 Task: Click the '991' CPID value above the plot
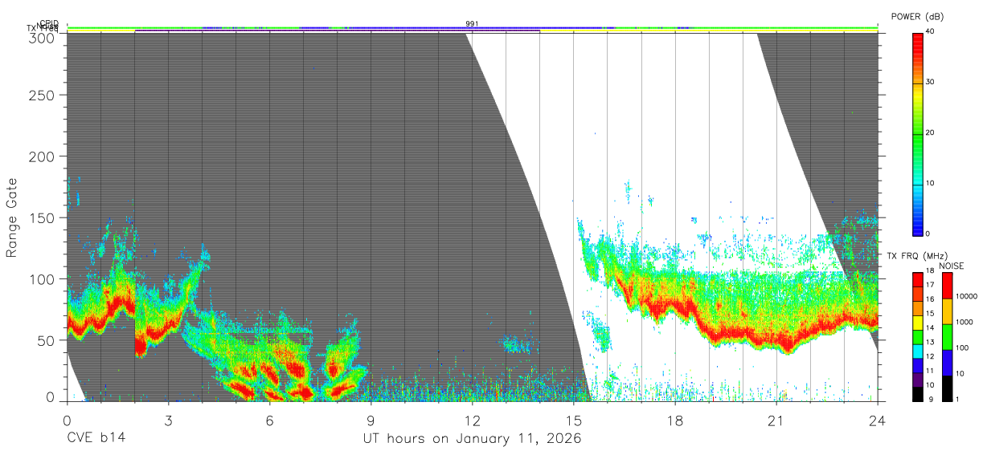472,24
